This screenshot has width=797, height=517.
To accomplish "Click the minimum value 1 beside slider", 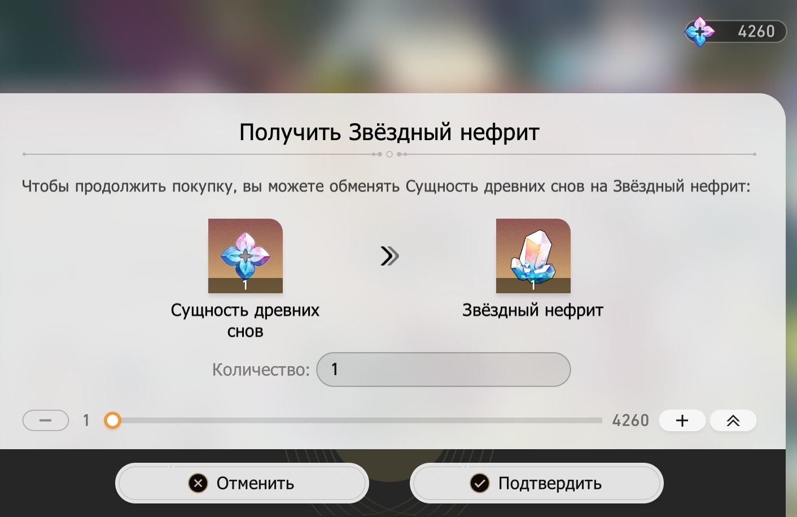I will click(86, 420).
